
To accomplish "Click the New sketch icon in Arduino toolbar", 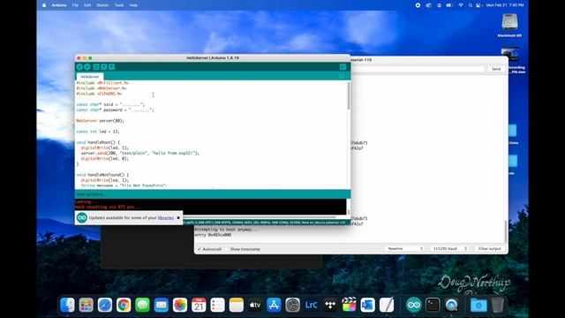I will click(x=96, y=67).
